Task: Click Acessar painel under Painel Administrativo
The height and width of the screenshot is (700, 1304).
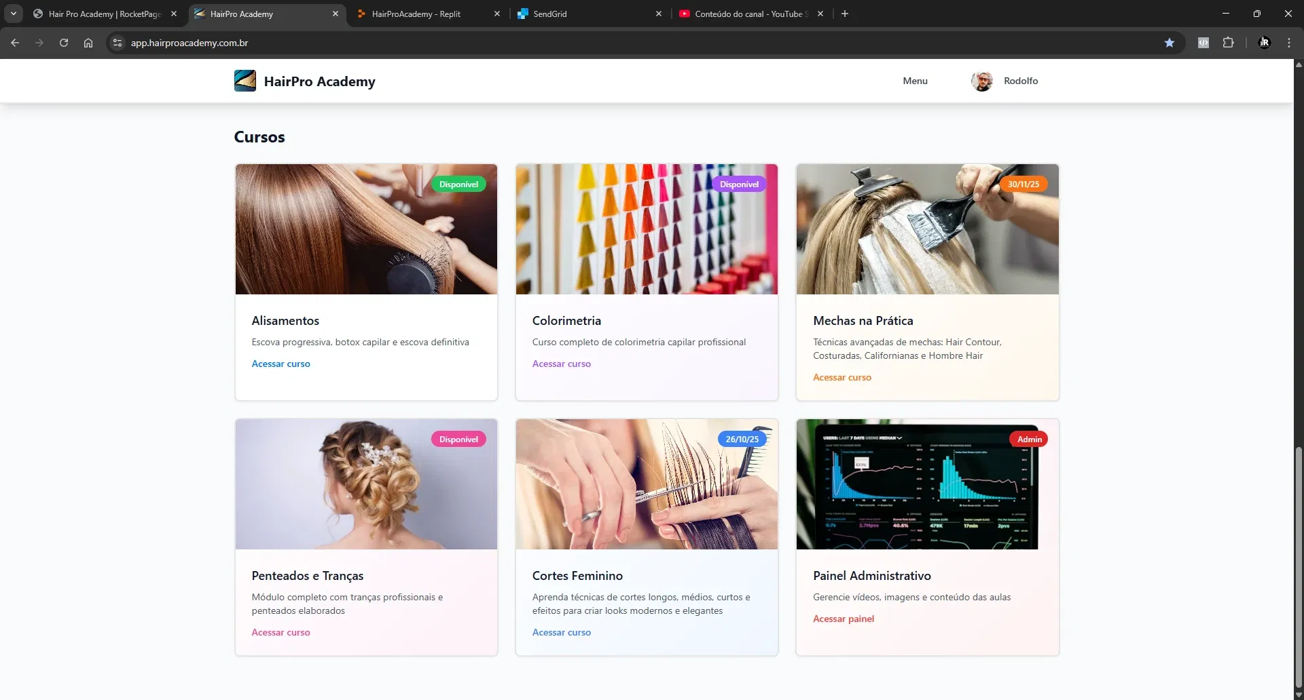Action: 843,619
